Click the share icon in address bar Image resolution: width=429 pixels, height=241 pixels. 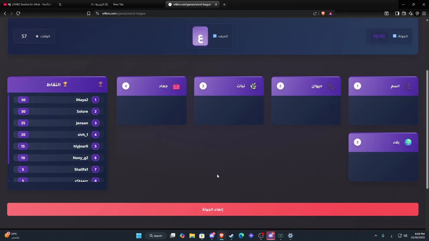click(315, 13)
